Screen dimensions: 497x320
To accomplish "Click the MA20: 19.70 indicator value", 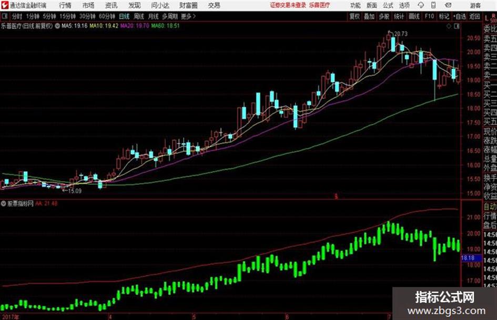I will pyautogui.click(x=135, y=26).
